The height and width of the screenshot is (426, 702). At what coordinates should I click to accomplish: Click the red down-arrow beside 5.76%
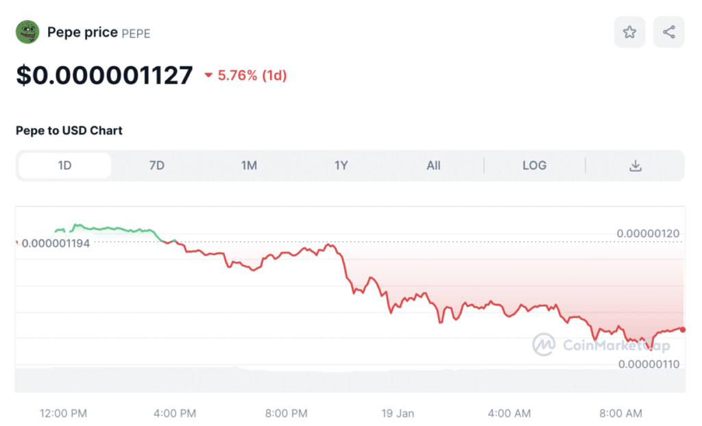[x=208, y=76]
